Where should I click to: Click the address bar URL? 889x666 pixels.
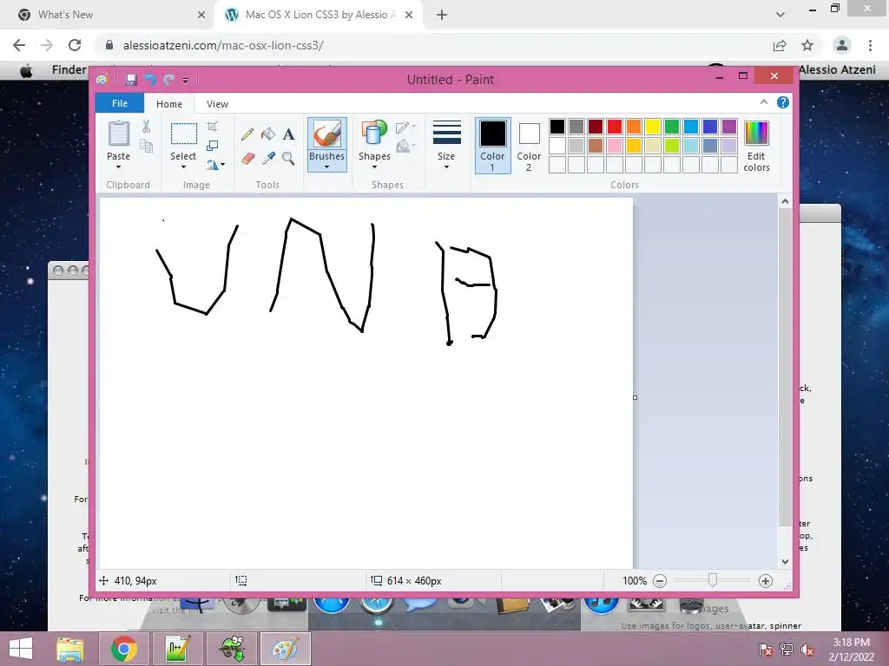point(223,45)
